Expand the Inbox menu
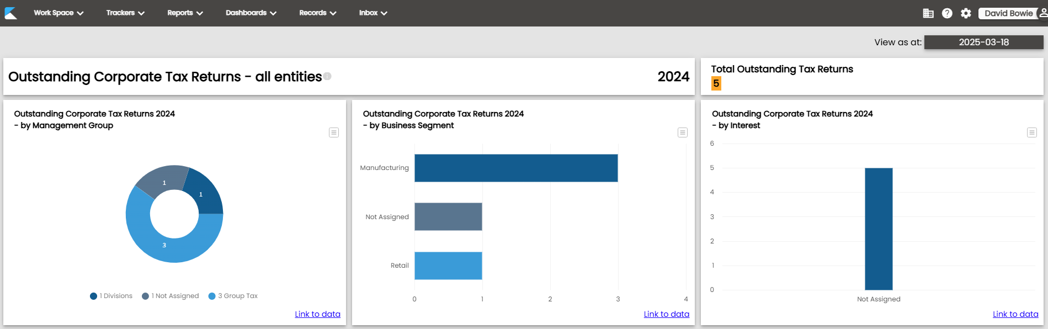 tap(373, 13)
